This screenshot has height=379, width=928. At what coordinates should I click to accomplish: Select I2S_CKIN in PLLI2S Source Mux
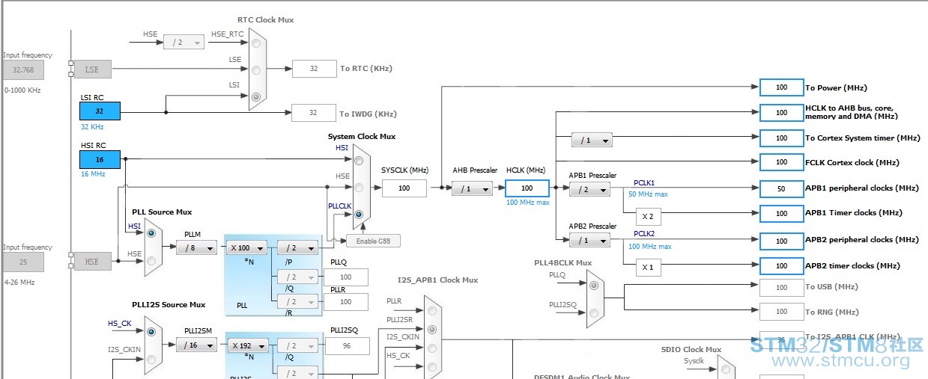click(x=151, y=359)
